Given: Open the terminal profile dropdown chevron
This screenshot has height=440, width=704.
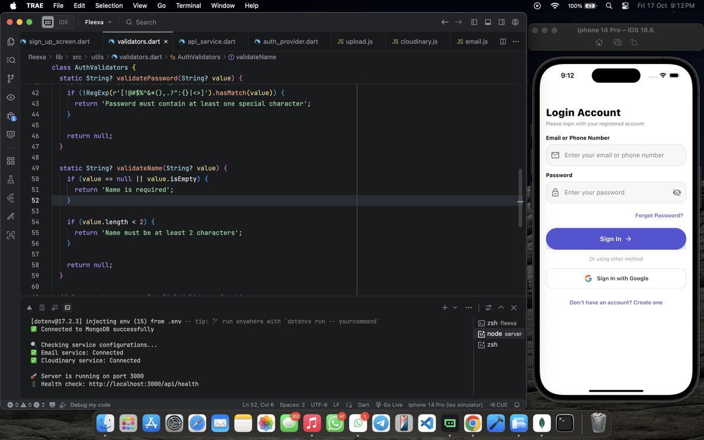Looking at the screenshot, I should click(x=455, y=307).
